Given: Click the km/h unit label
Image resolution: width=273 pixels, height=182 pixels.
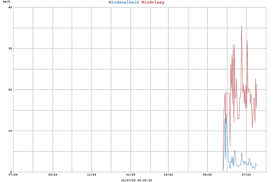Looking at the screenshot, I should tap(7, 2).
